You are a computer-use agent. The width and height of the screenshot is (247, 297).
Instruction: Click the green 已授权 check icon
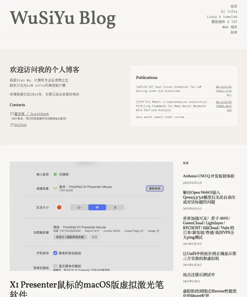[55, 174]
